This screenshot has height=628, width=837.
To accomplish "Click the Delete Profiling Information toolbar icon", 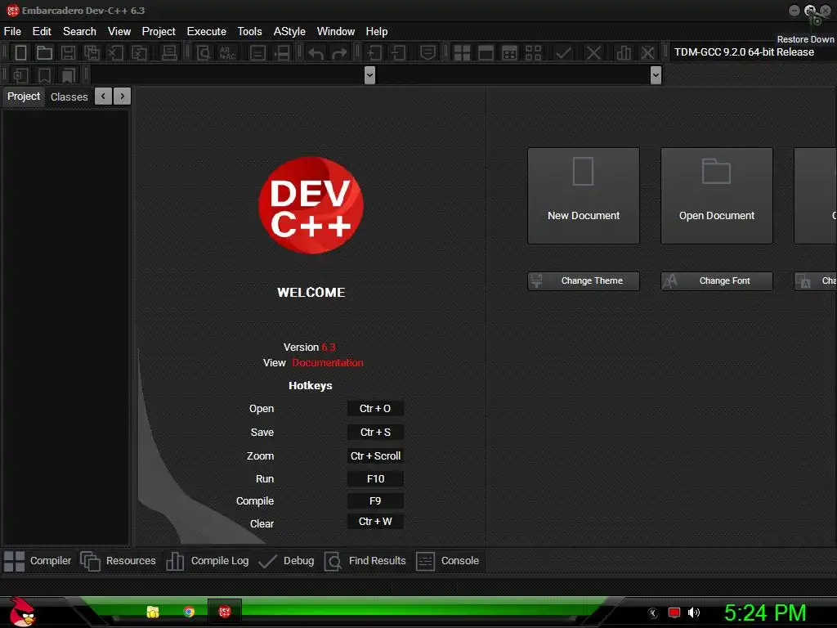I will 647,53.
